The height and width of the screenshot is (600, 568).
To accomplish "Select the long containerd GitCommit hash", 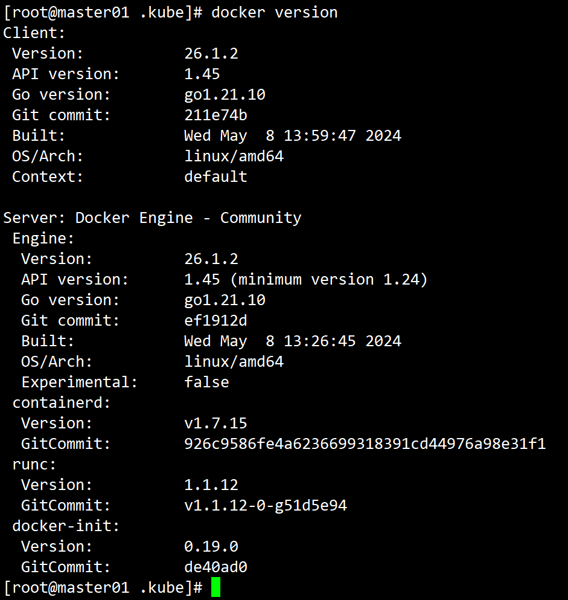I will pos(365,444).
